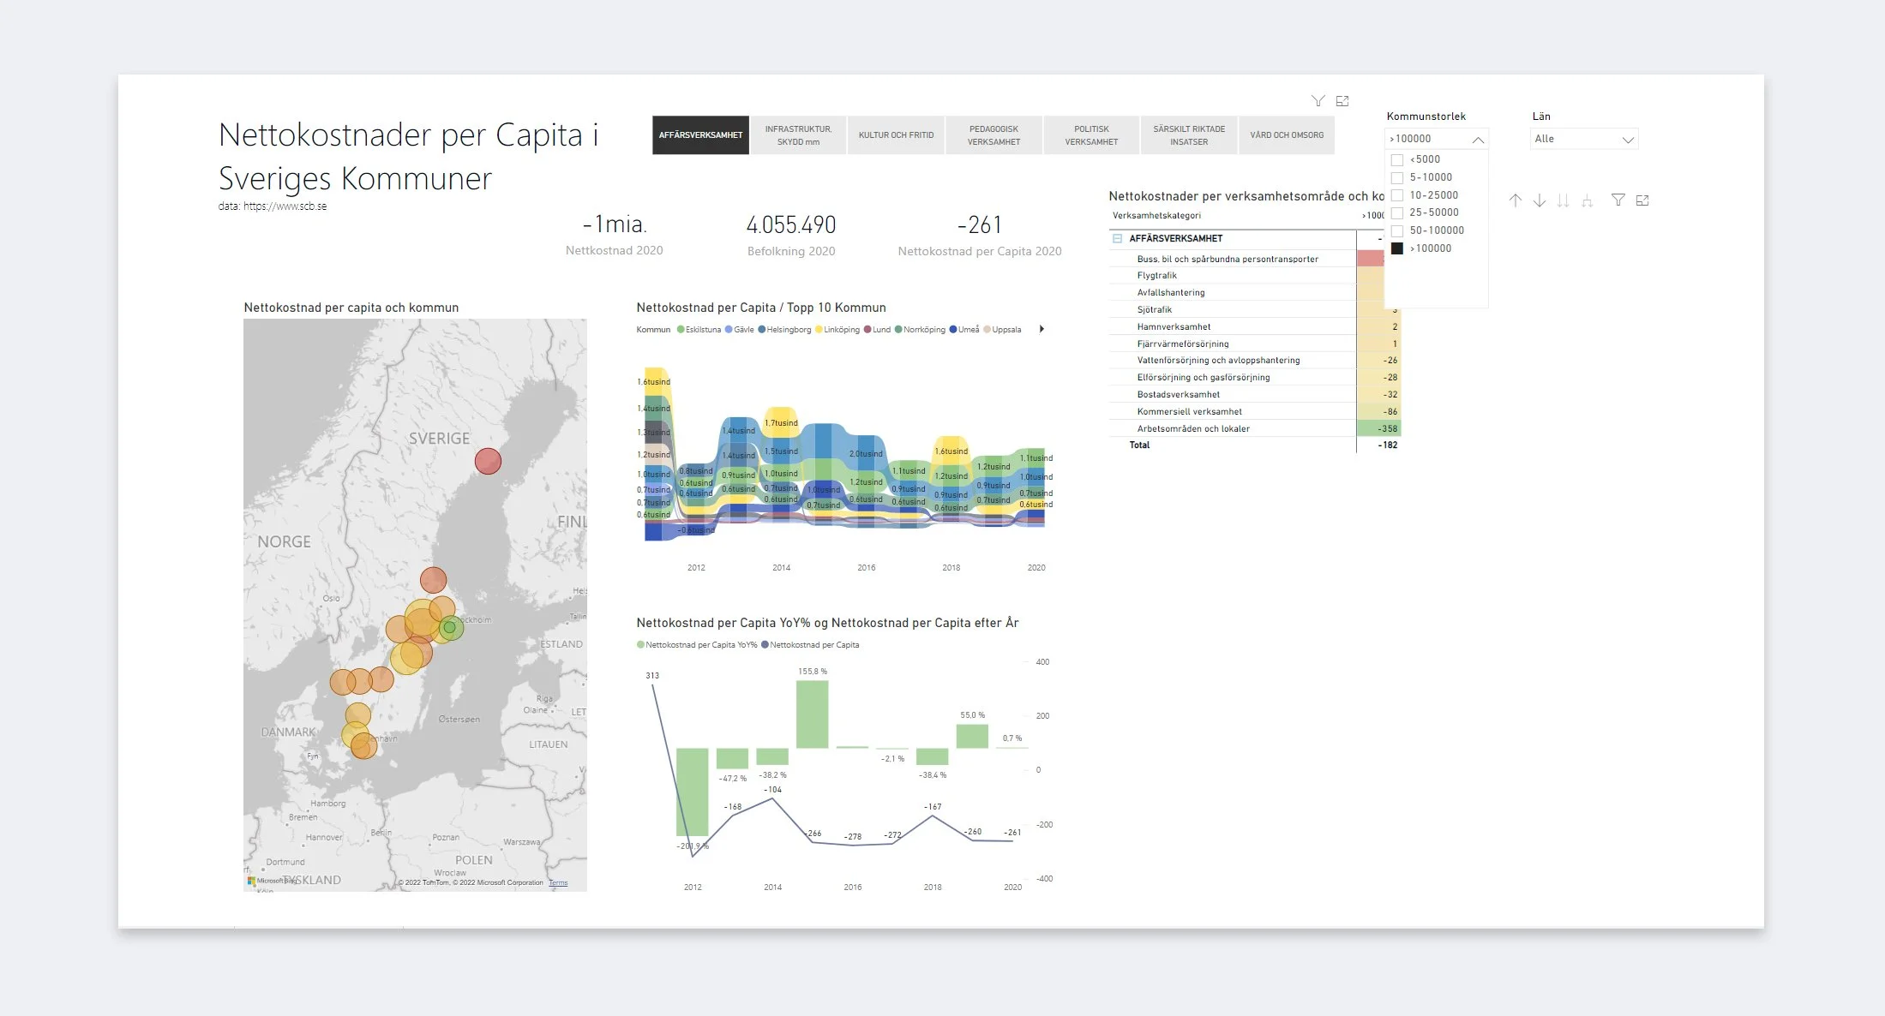The height and width of the screenshot is (1016, 1885).
Task: Uncheck the >100000 Kommunstorlek option
Action: (x=1397, y=248)
